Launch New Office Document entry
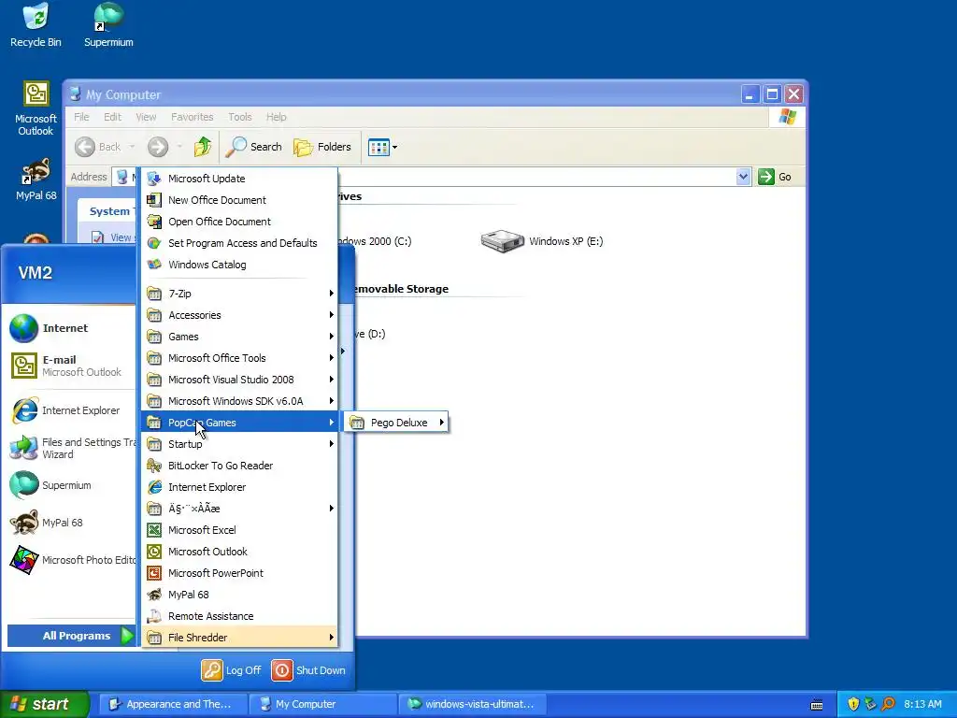 (239, 200)
